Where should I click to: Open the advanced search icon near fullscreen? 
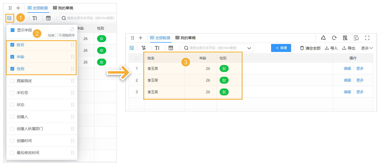pos(356,38)
